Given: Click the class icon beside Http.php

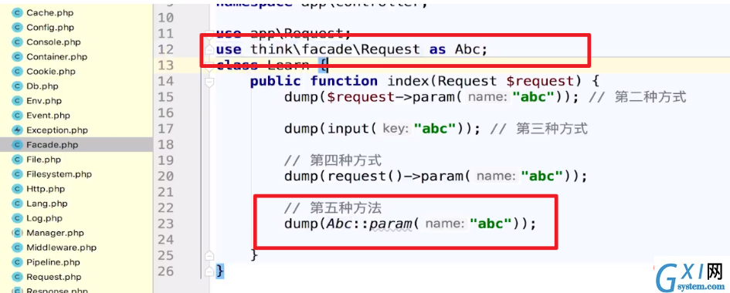Looking at the screenshot, I should 17,189.
